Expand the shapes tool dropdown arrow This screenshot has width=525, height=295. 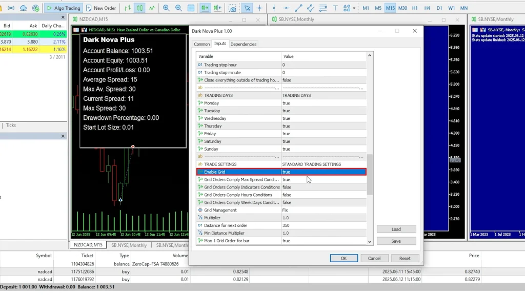pyautogui.click(x=354, y=8)
